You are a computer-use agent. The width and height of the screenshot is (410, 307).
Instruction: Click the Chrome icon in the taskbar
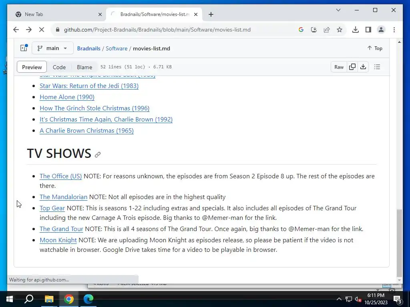click(x=69, y=299)
